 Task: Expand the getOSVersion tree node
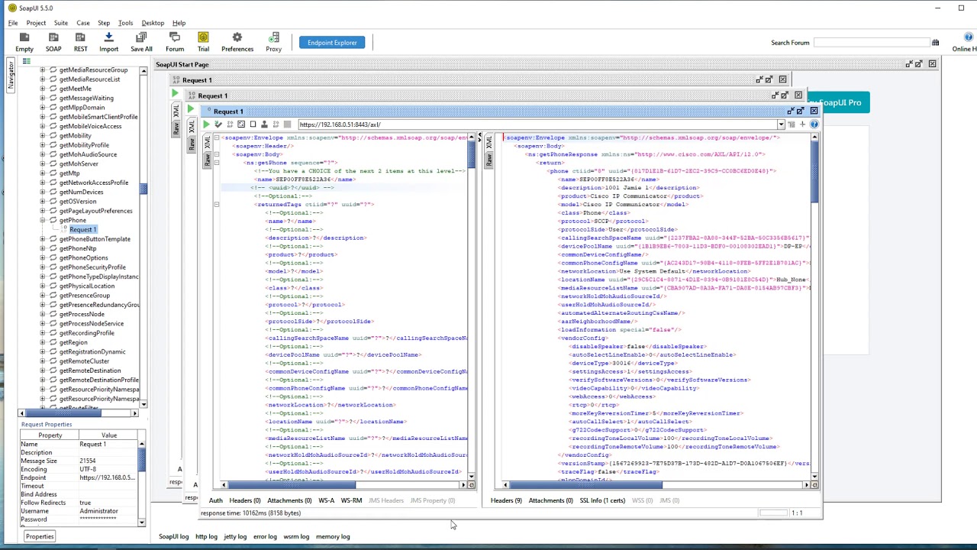43,202
